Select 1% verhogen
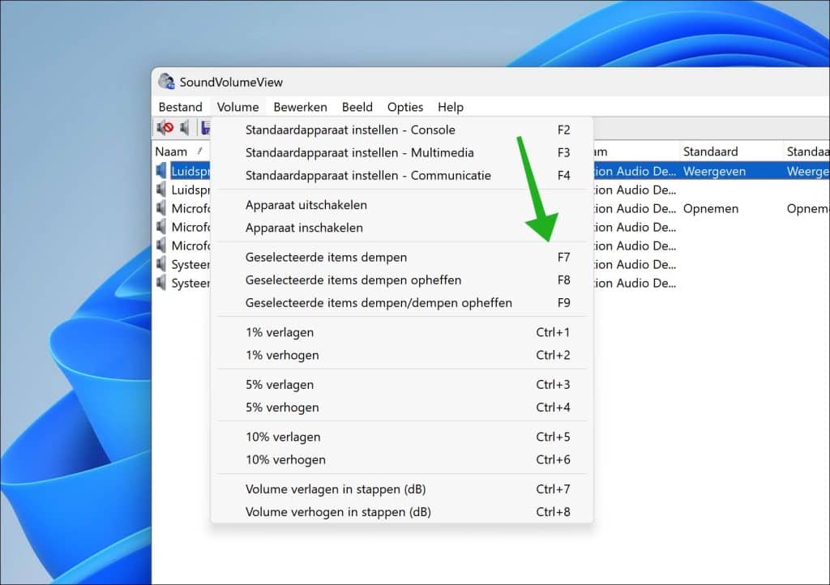The width and height of the screenshot is (830, 585). (x=402, y=355)
